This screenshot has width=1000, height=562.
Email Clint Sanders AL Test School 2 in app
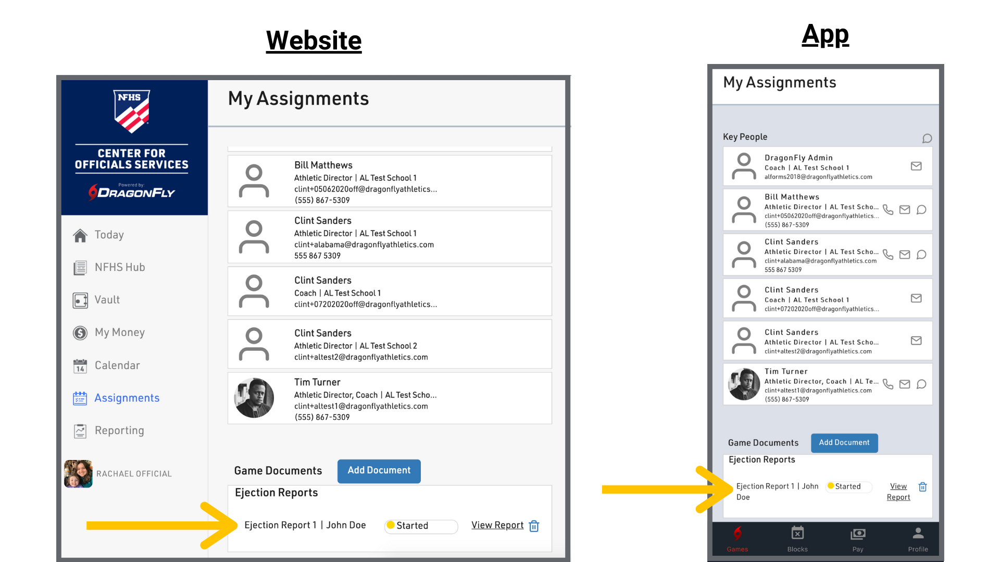[x=916, y=340]
